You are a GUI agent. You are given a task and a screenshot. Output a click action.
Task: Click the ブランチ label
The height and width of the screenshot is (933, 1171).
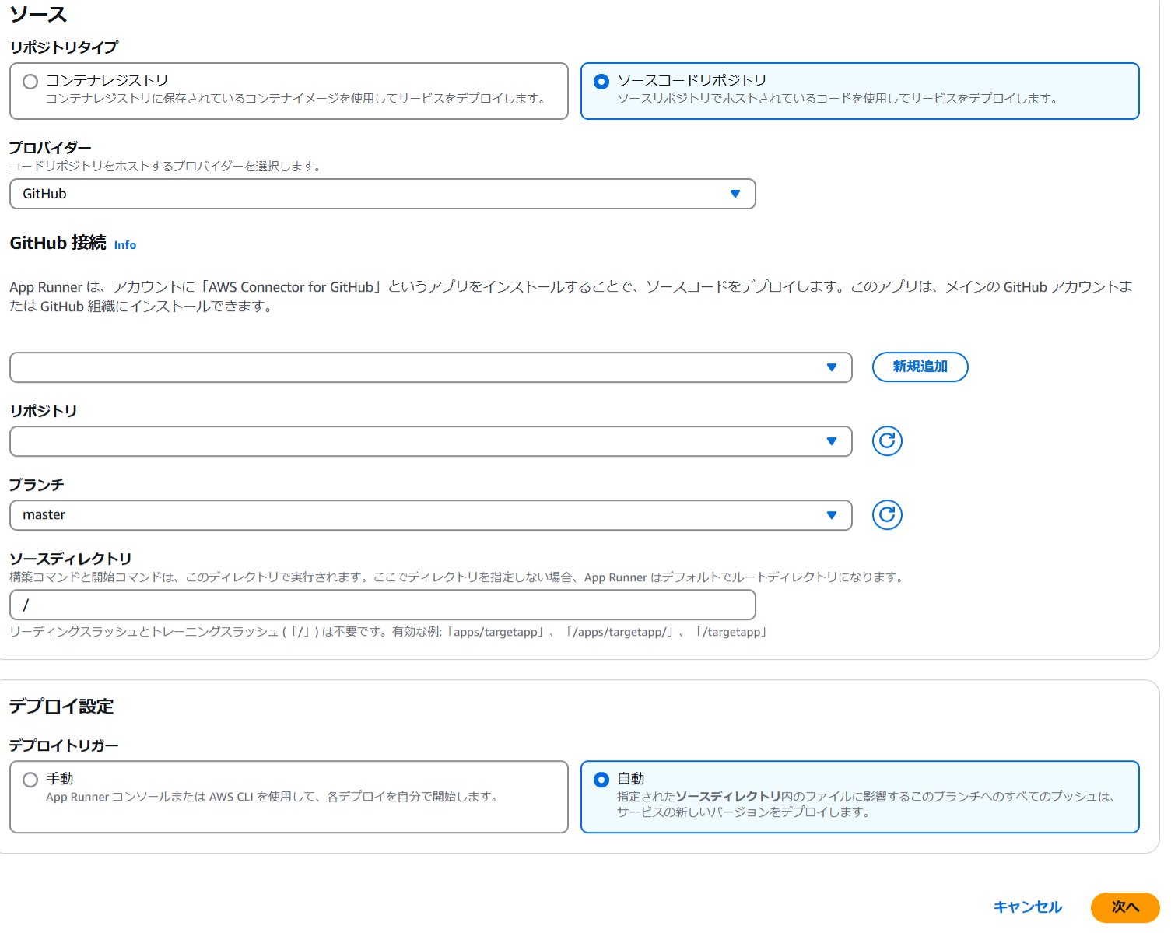(37, 486)
